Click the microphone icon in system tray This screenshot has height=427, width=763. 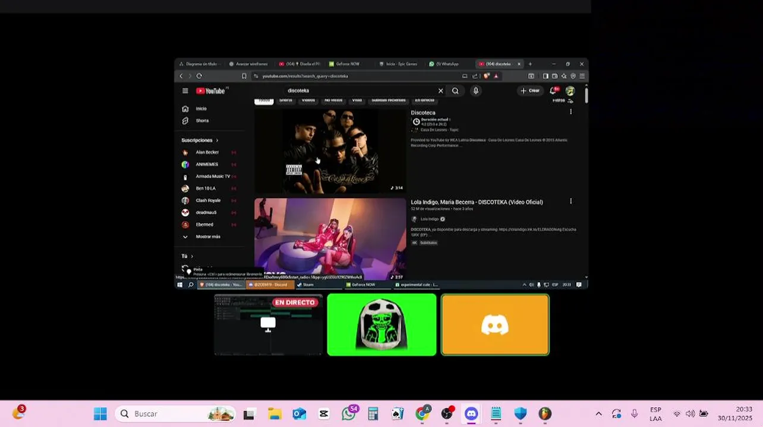point(634,413)
